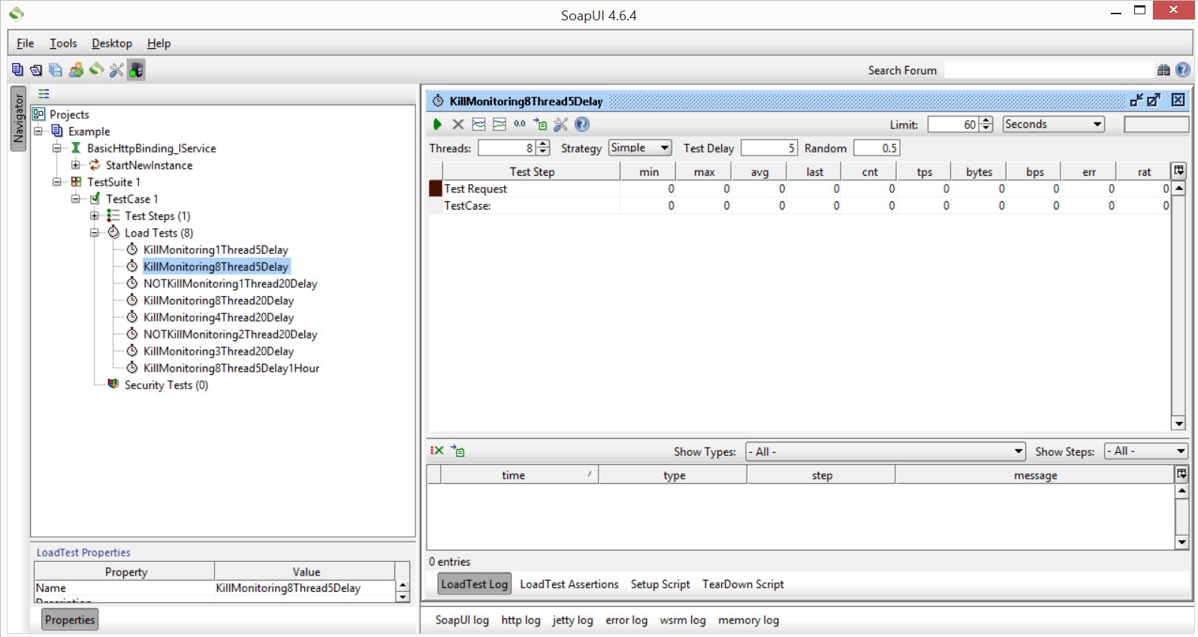Screen dimensions: 1198x637
Task: Open the statistics history graph icon
Action: pyautogui.click(x=499, y=125)
